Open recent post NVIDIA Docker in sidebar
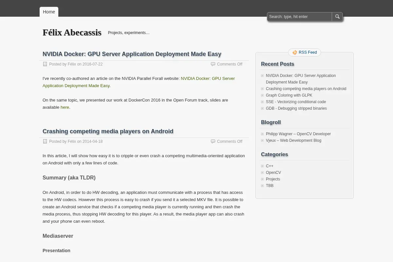This screenshot has height=262, width=393. pyautogui.click(x=301, y=79)
